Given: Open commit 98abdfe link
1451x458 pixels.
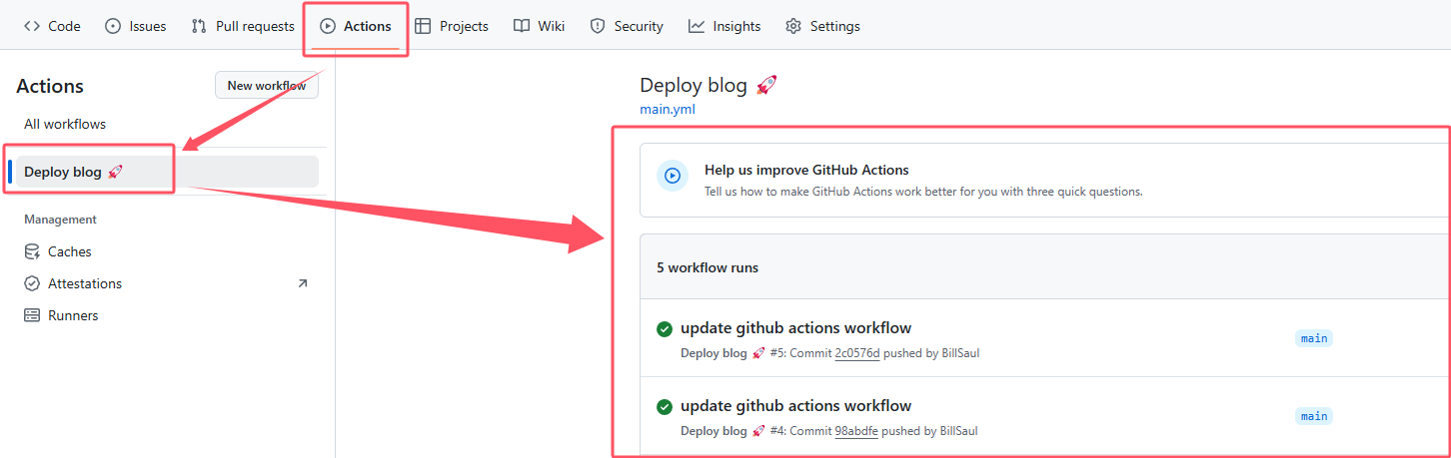Looking at the screenshot, I should tap(856, 431).
